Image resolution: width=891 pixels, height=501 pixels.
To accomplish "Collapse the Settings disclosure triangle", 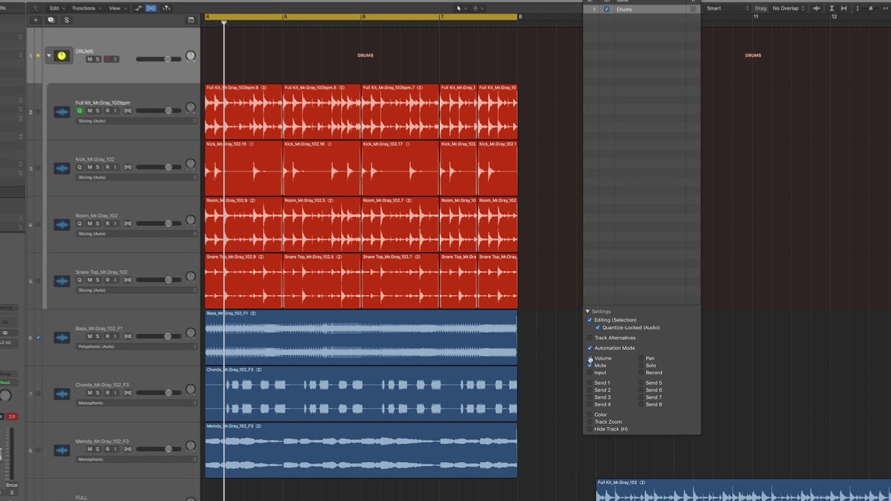I will [588, 312].
